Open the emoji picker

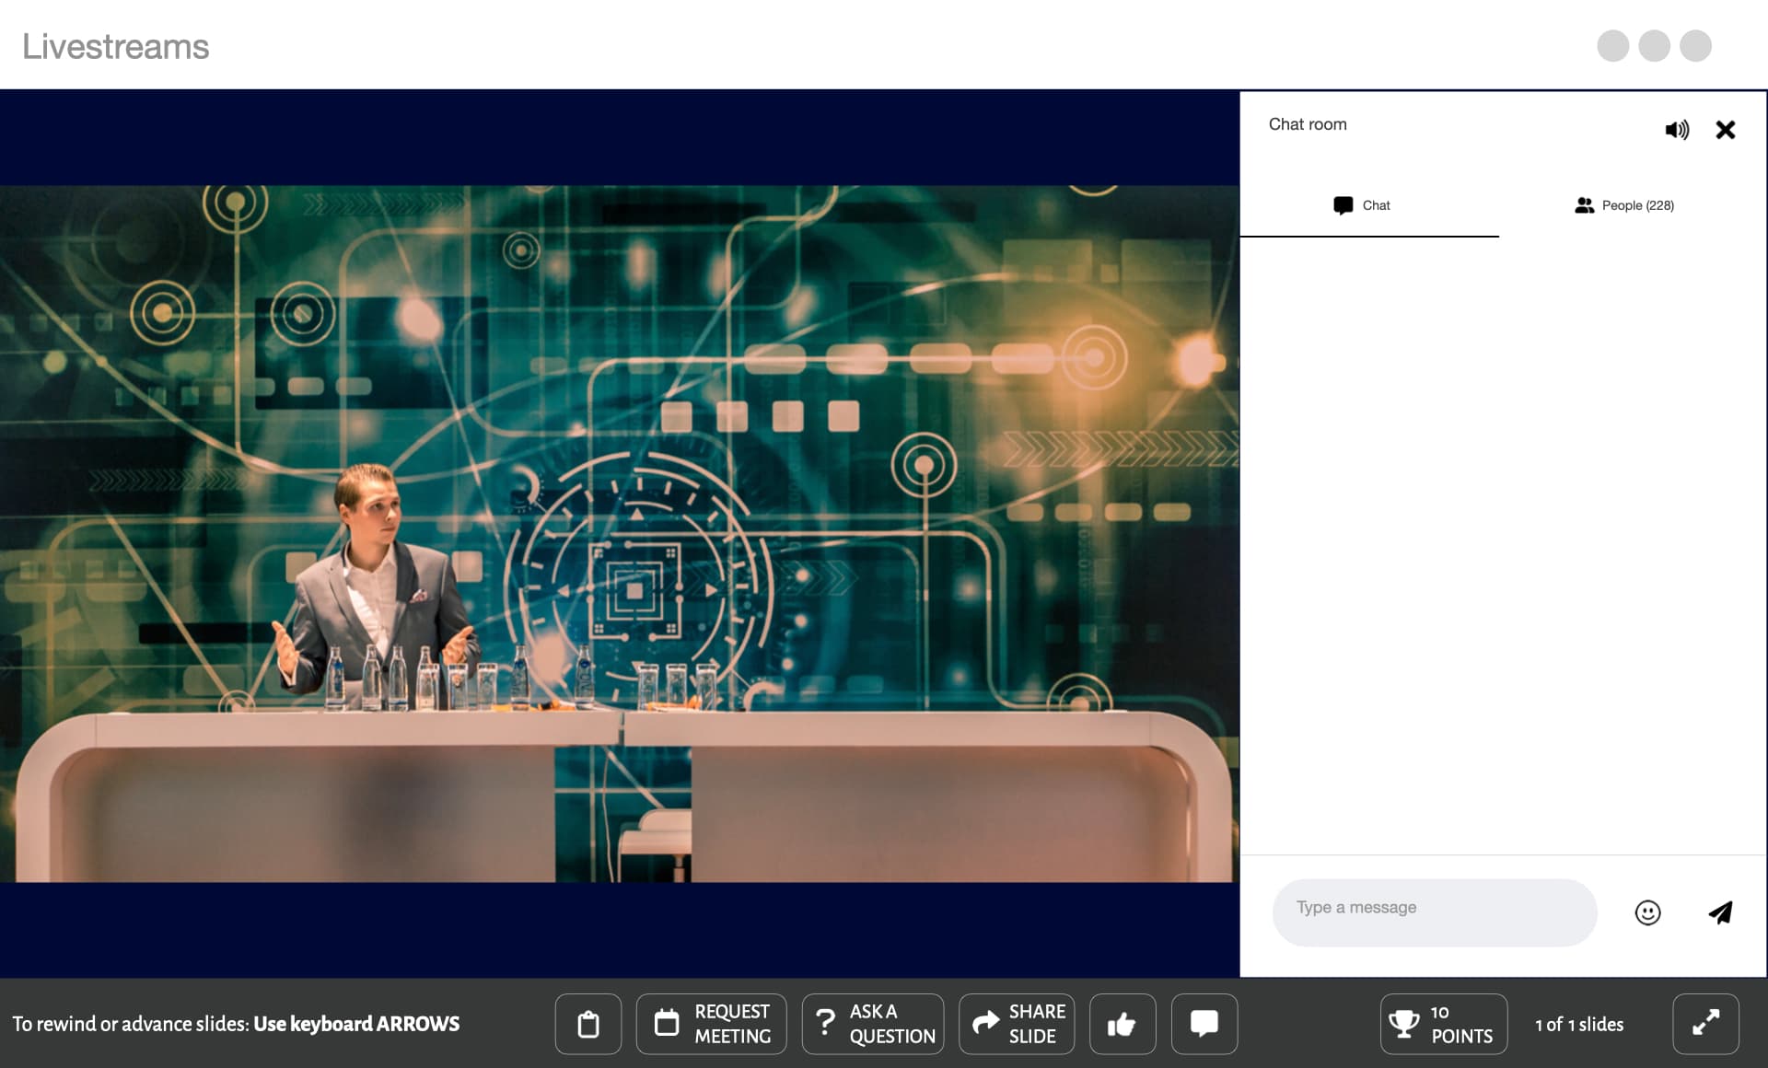[x=1647, y=912]
